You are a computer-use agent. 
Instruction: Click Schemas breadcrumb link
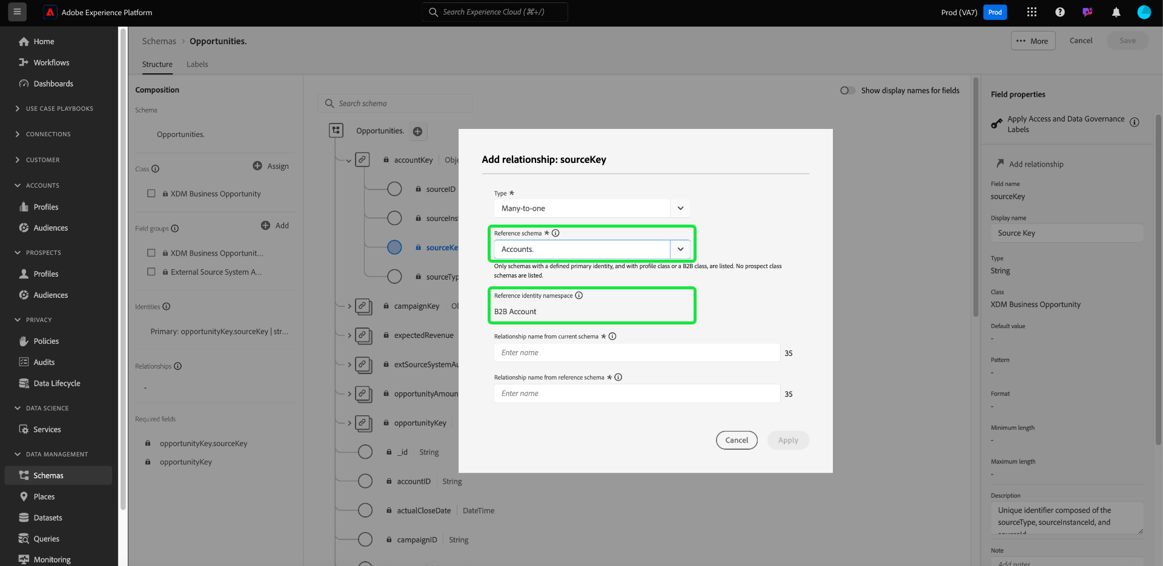coord(159,41)
